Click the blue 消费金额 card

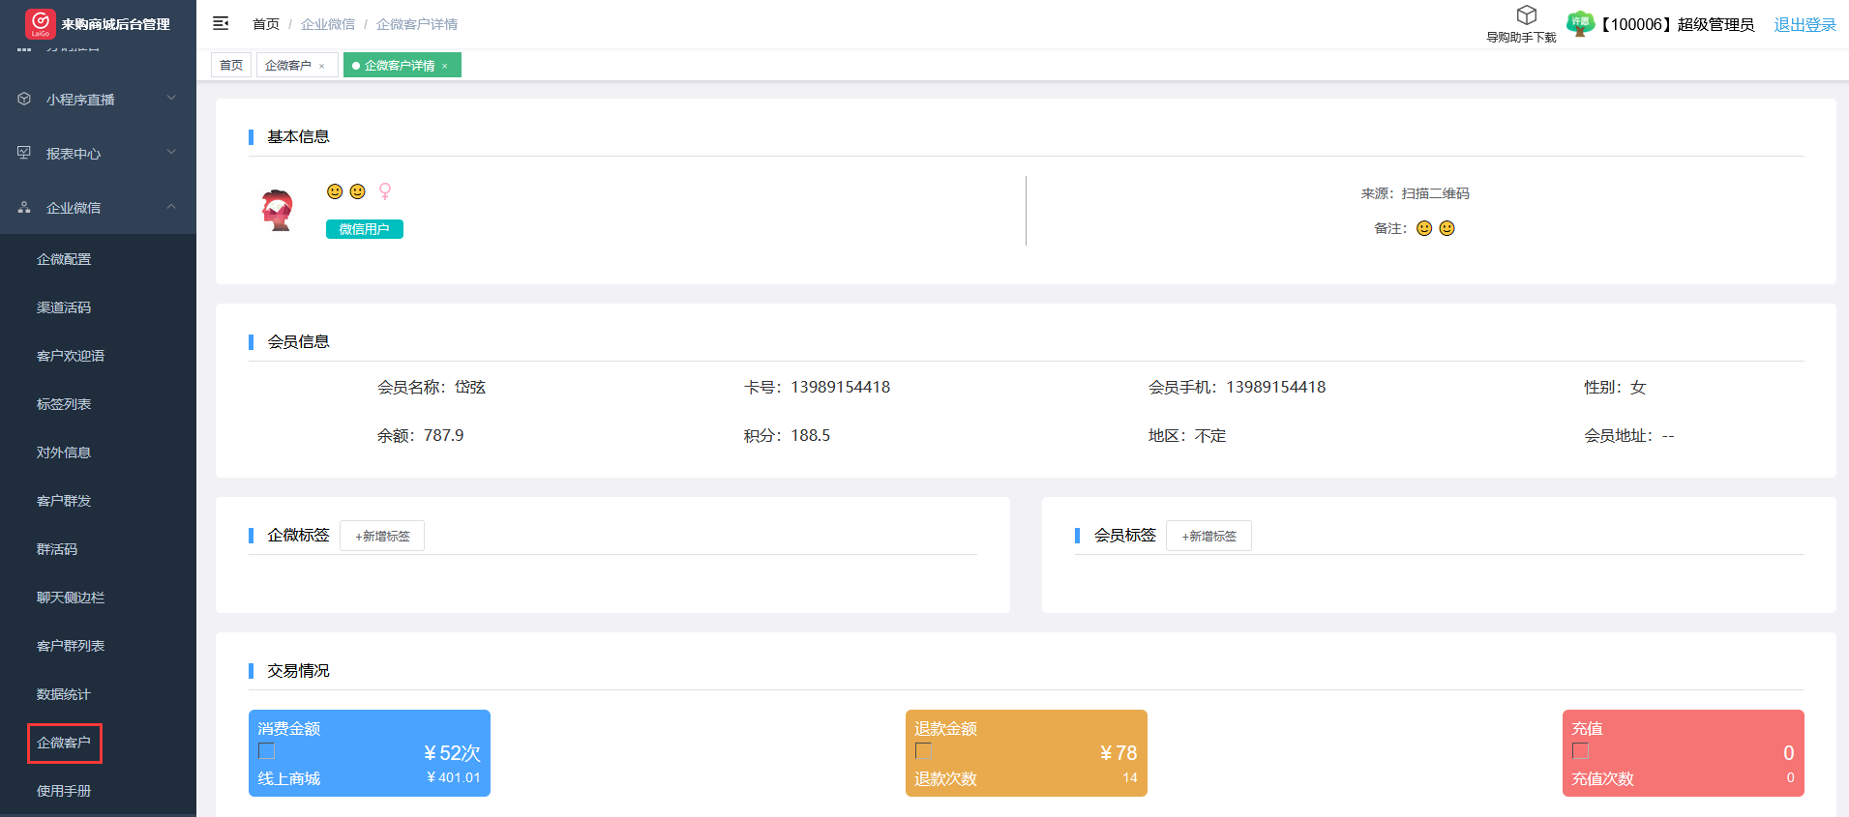click(369, 753)
